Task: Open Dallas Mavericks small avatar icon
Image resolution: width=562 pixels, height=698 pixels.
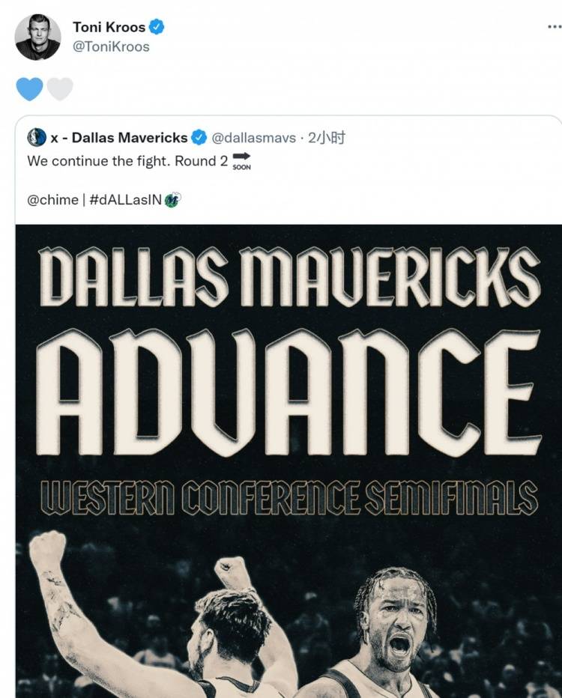Action: click(x=37, y=138)
